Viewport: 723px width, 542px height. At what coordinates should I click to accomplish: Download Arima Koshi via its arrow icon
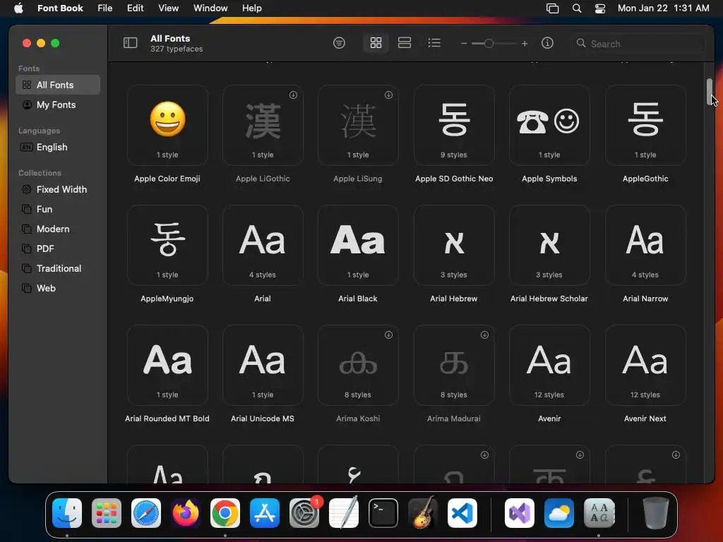[389, 335]
